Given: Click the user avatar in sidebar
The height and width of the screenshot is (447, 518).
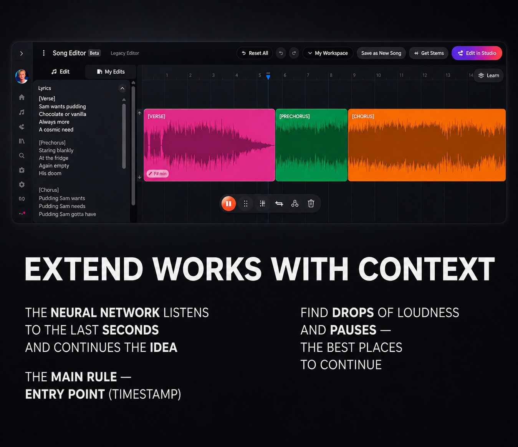Looking at the screenshot, I should click(x=22, y=76).
